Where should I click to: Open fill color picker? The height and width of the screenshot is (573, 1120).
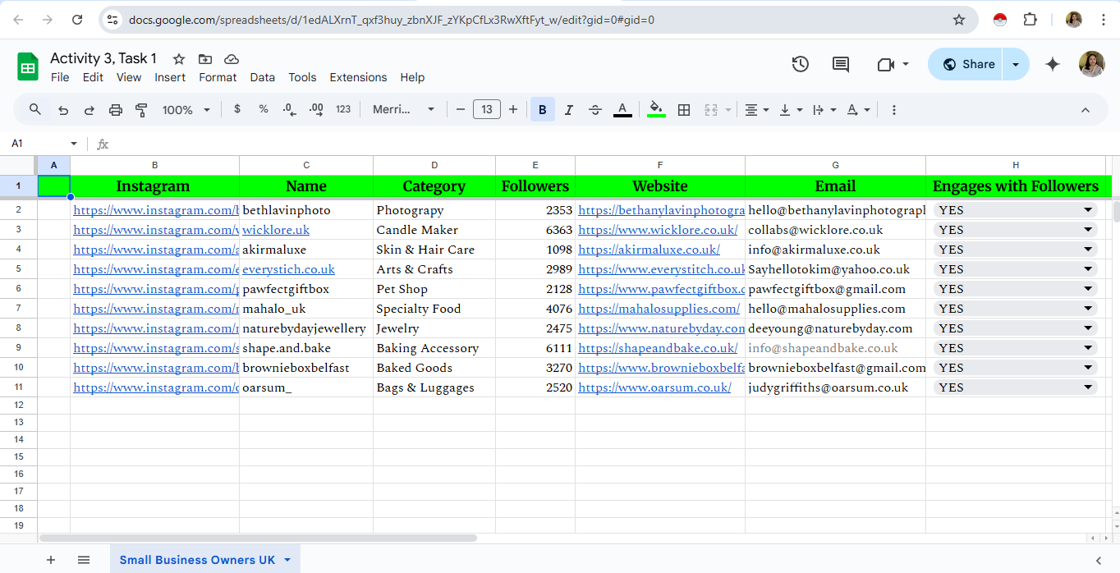coord(656,109)
